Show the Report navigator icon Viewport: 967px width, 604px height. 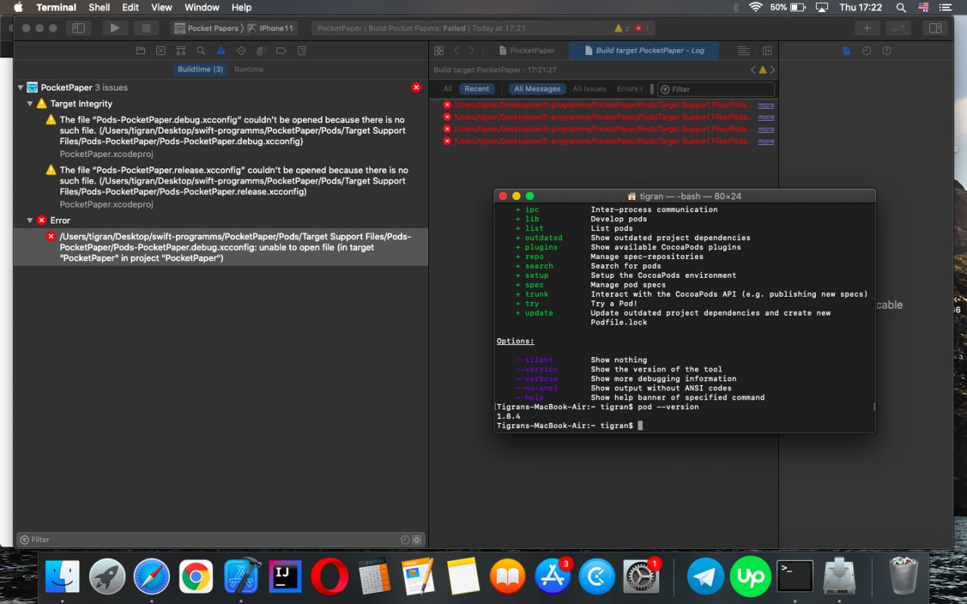[301, 51]
